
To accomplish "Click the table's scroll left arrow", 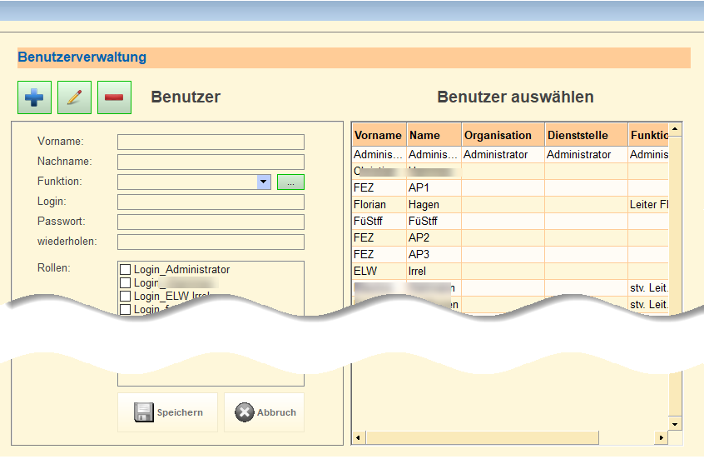I will tap(359, 437).
